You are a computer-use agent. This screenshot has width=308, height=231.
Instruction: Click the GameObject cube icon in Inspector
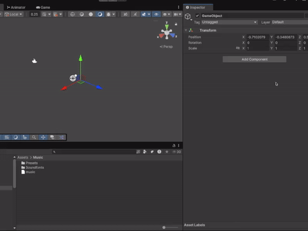click(187, 16)
